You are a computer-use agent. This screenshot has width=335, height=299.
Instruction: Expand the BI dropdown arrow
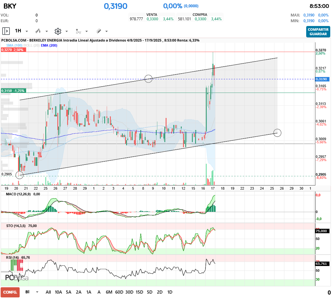click(37, 292)
